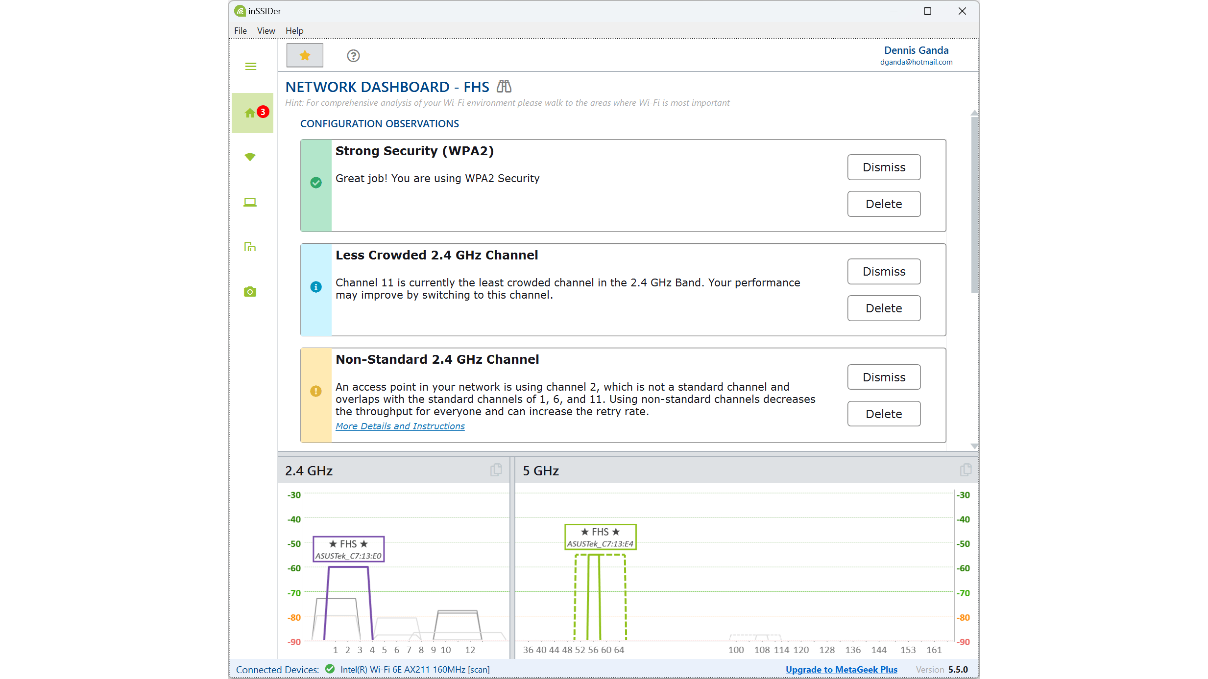Click Upgrade to MetaGeek Plus link
The width and height of the screenshot is (1208, 679).
[x=841, y=669]
